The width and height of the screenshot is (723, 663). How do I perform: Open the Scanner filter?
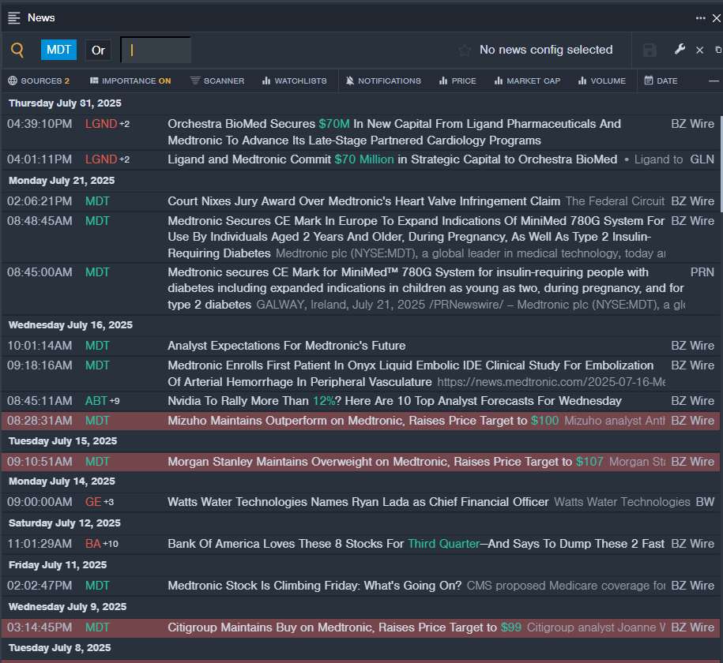click(217, 81)
